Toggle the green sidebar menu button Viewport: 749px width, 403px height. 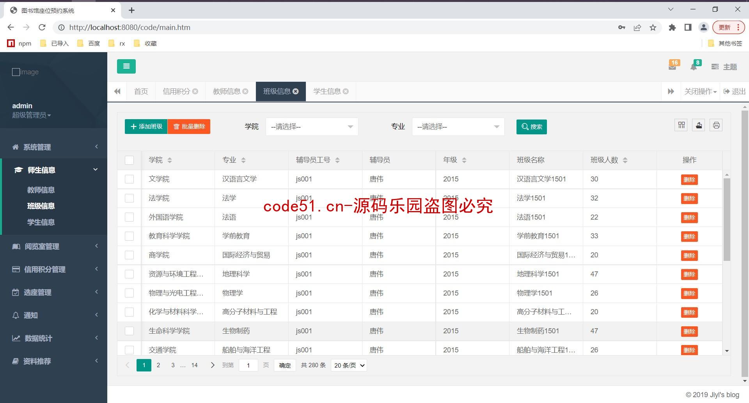pyautogui.click(x=126, y=66)
